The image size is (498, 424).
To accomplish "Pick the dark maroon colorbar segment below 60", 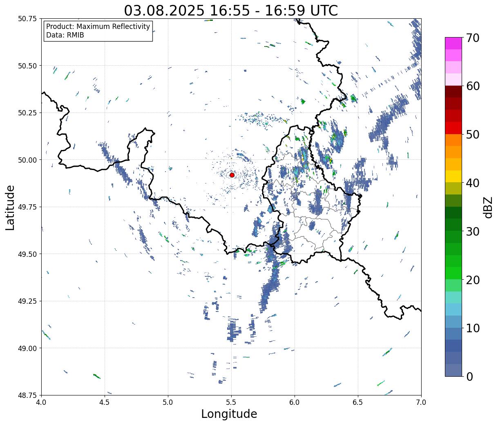I will click(453, 92).
